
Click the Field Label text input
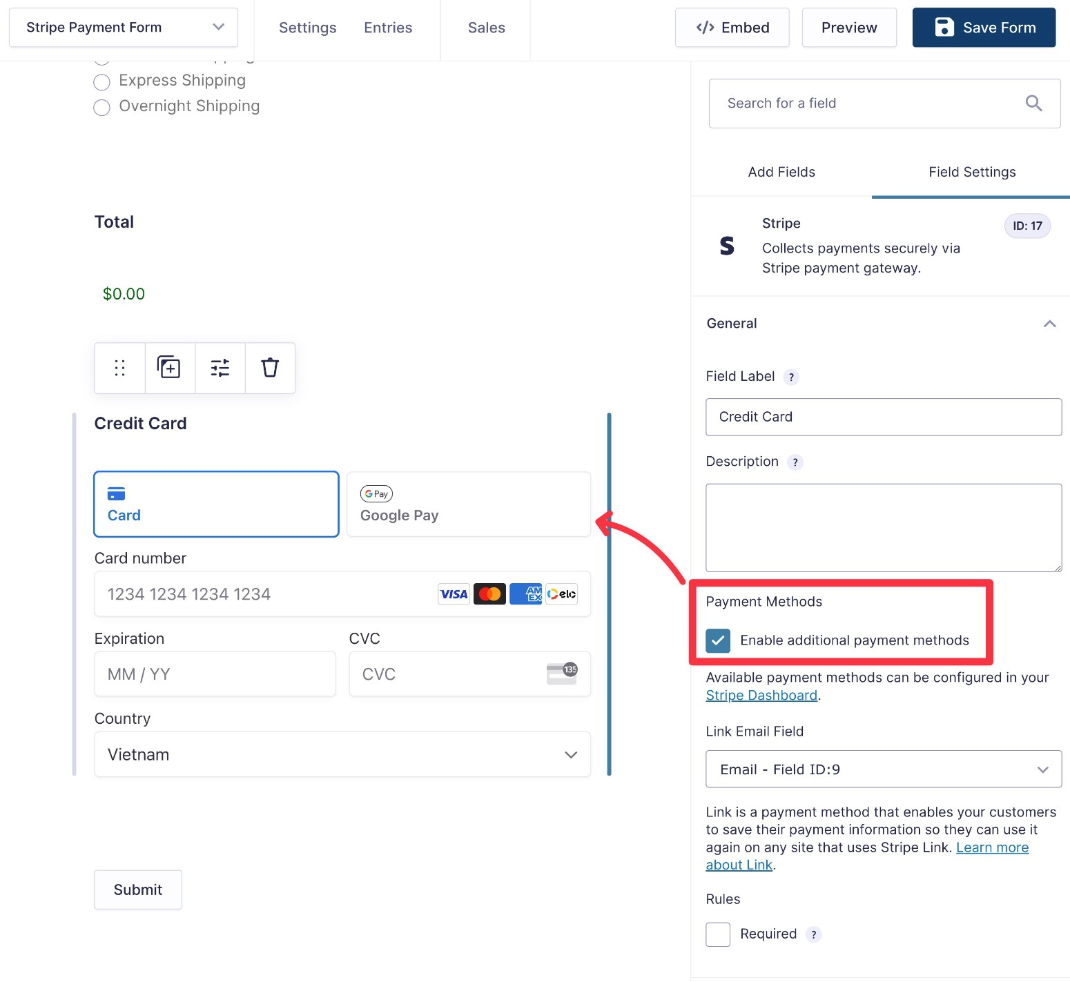(884, 417)
